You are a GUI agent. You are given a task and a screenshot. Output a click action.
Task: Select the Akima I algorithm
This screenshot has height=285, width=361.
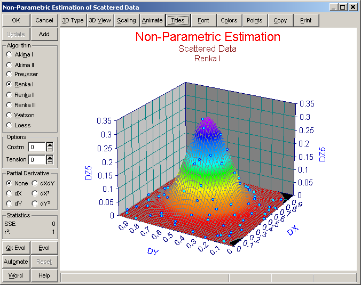coord(20,54)
